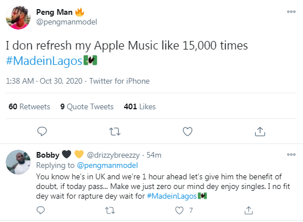This screenshot has height=222, width=303.
Task: Like Bobby's reply with 7 likes
Action: click(179, 211)
